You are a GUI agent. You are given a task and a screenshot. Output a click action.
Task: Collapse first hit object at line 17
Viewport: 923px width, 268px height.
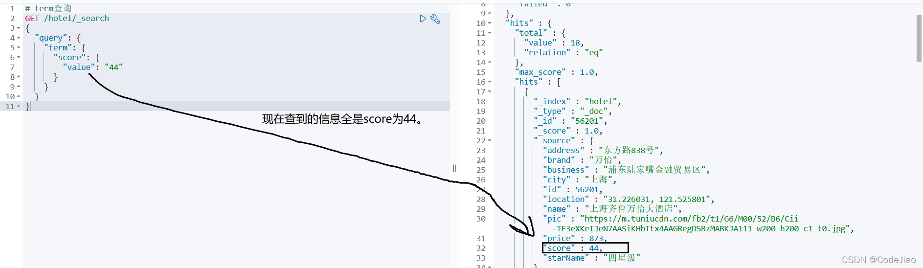coord(490,91)
